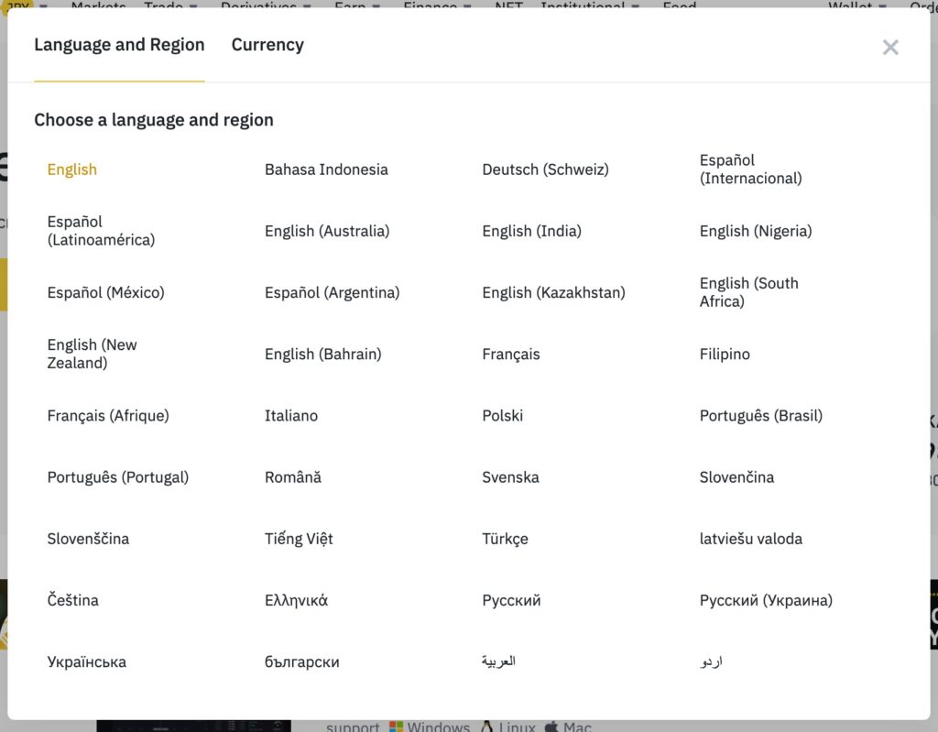Choose English language option
Screen dimensions: 938x732
pyautogui.click(x=71, y=169)
